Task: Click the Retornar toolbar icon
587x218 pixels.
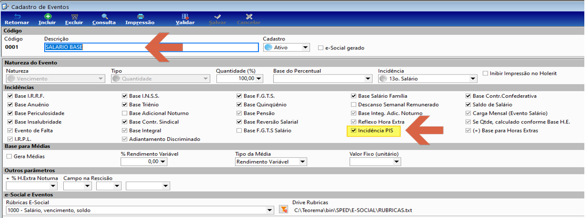Action: point(17,16)
